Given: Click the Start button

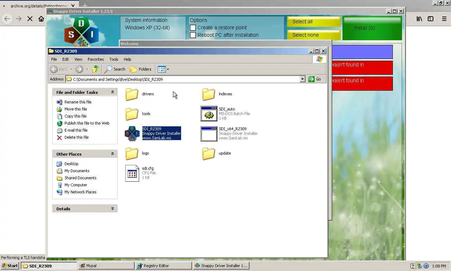Looking at the screenshot, I should click(10, 266).
